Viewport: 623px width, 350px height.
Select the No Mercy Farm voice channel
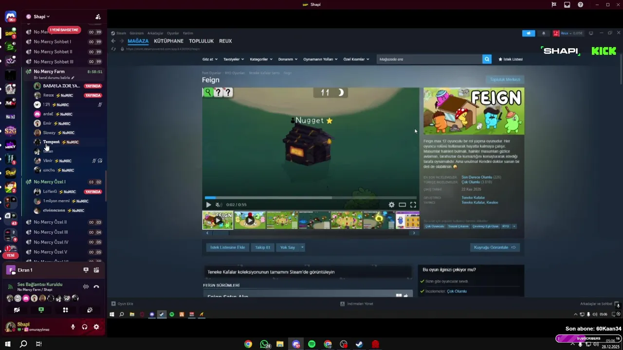(x=63, y=71)
